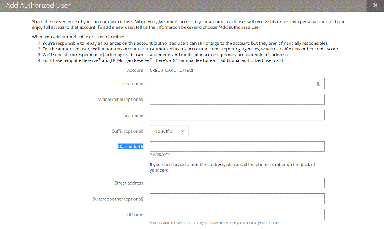Select the Last name input field
The image size is (384, 229).
click(237, 115)
